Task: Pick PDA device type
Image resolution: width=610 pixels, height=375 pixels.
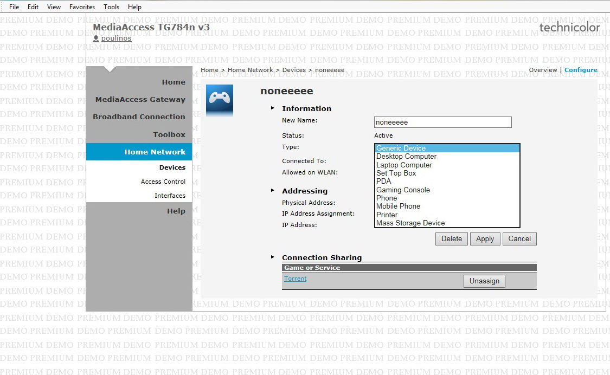Action: [x=447, y=182]
